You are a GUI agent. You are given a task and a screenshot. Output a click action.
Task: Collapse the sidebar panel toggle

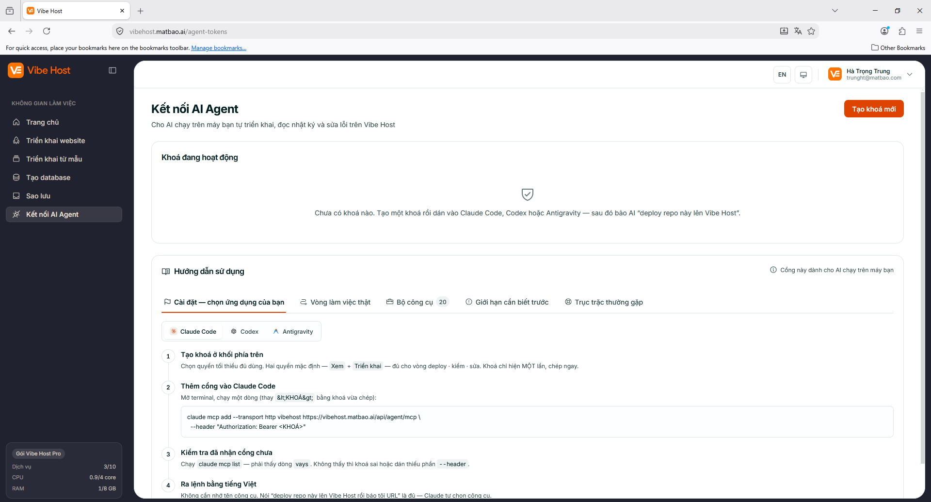tap(112, 70)
